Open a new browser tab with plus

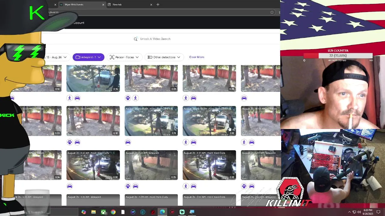pyautogui.click(x=158, y=4)
